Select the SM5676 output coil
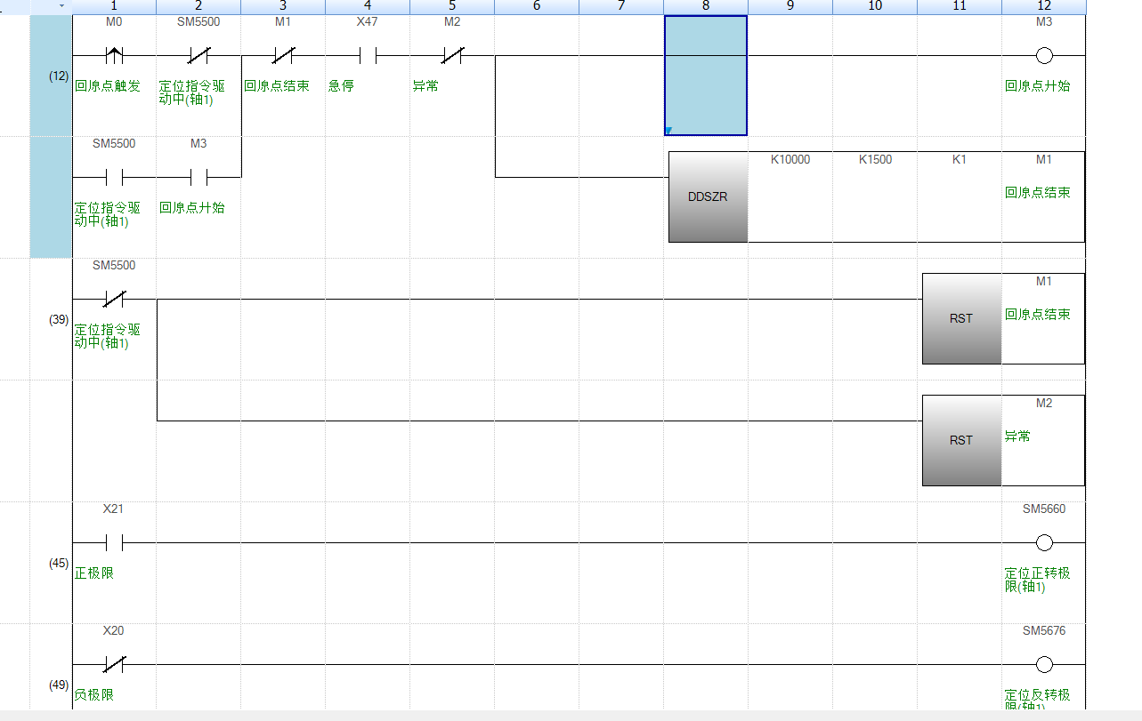The image size is (1142, 721). 1044,664
